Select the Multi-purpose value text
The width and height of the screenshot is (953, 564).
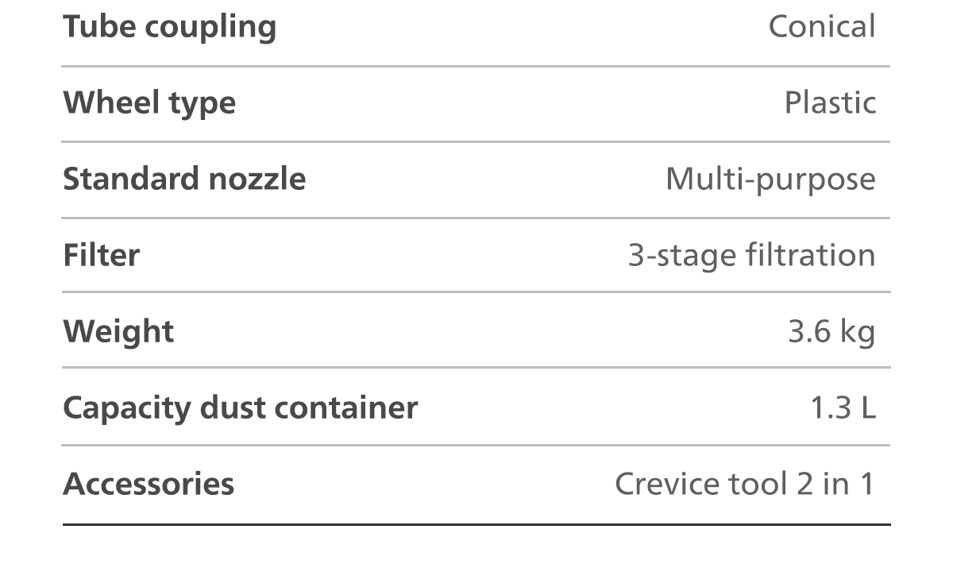(x=770, y=180)
